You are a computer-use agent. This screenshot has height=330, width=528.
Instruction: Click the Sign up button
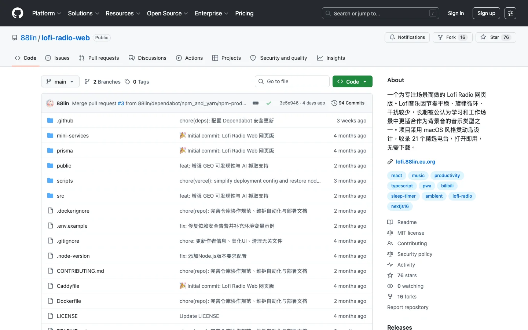pyautogui.click(x=486, y=13)
